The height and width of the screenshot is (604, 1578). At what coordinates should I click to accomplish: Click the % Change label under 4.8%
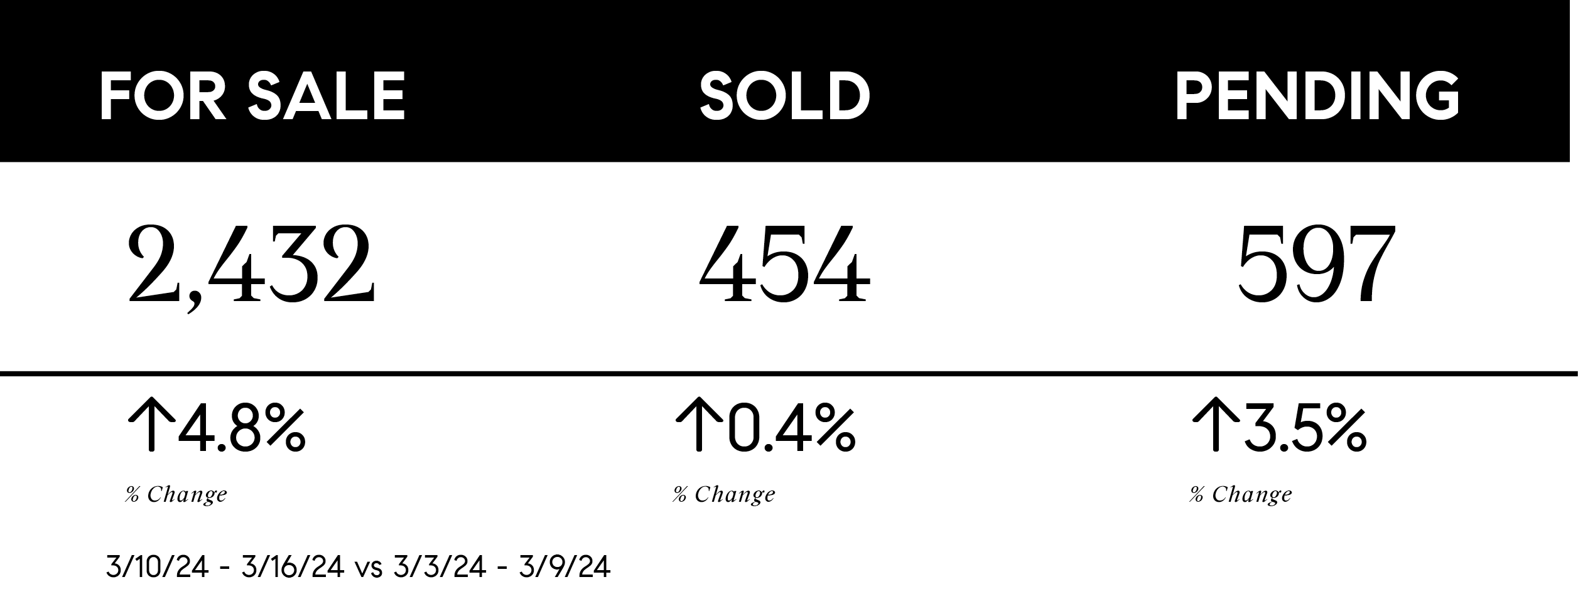176,495
